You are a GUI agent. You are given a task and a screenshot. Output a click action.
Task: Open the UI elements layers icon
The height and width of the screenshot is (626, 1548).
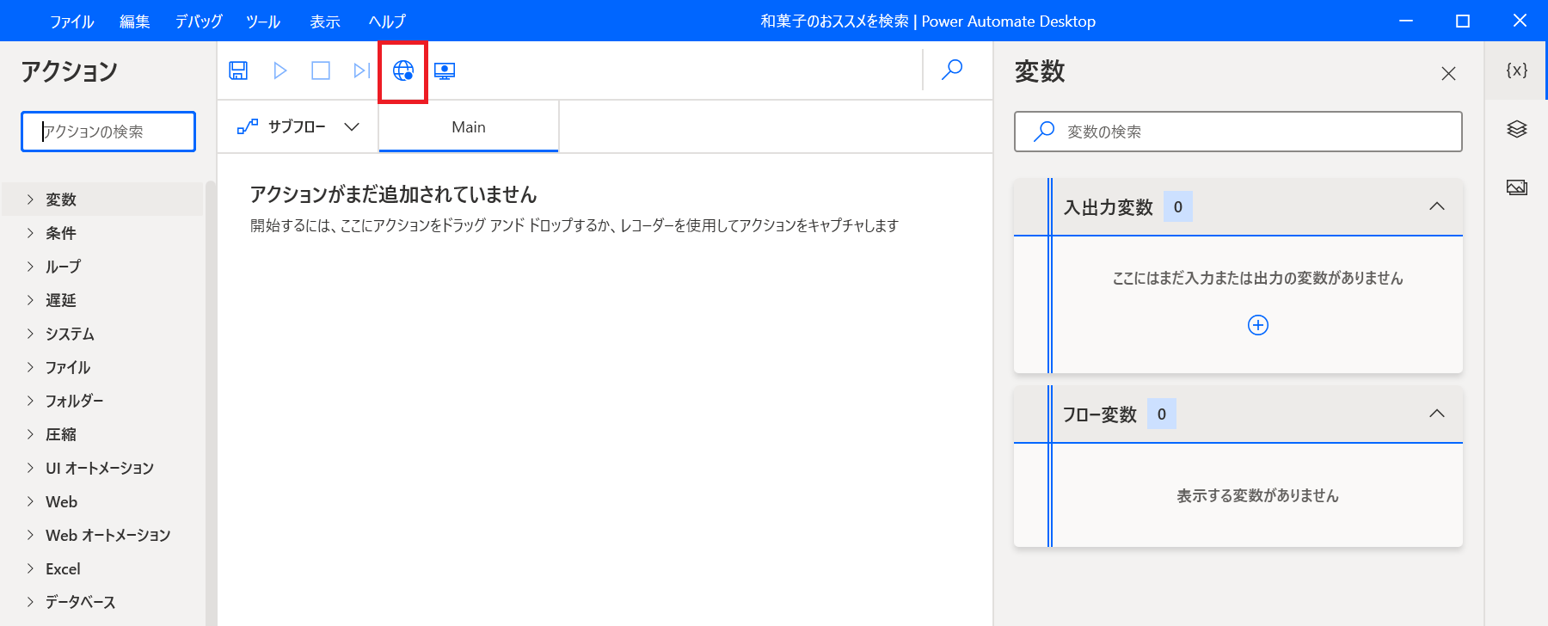1517,129
